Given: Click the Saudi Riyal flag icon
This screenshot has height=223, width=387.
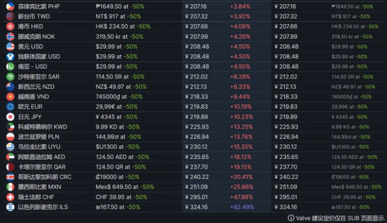Looking at the screenshot, I should [10, 76].
